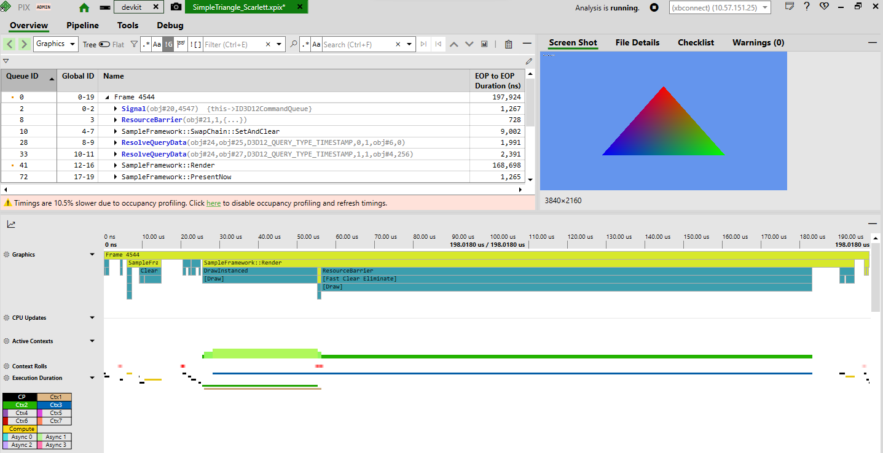Navigate back with the left arrow

[x=10, y=44]
